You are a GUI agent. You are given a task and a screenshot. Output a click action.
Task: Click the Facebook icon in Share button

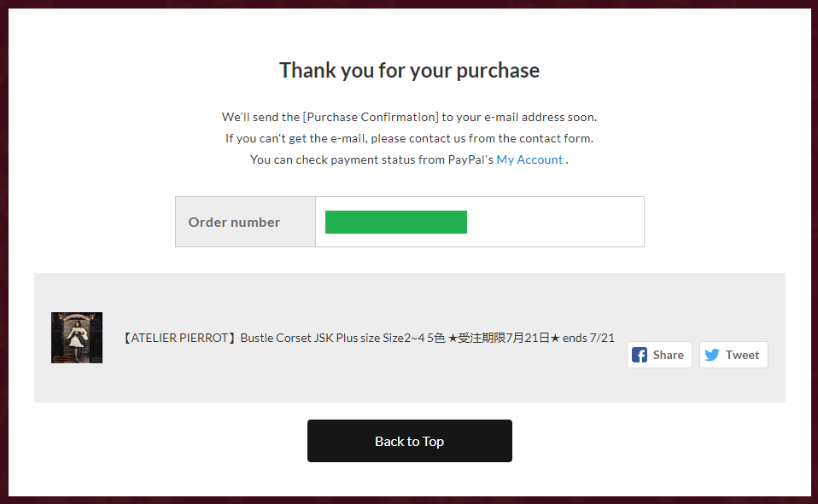pos(640,355)
